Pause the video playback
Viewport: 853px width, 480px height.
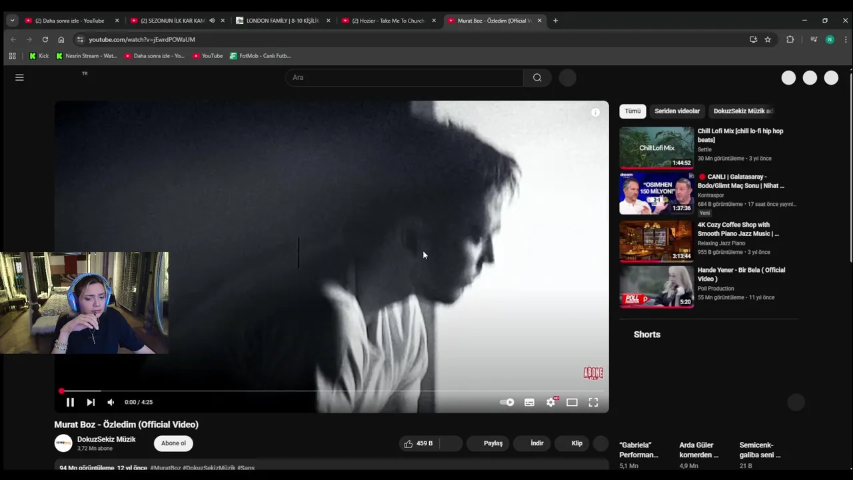coord(70,402)
